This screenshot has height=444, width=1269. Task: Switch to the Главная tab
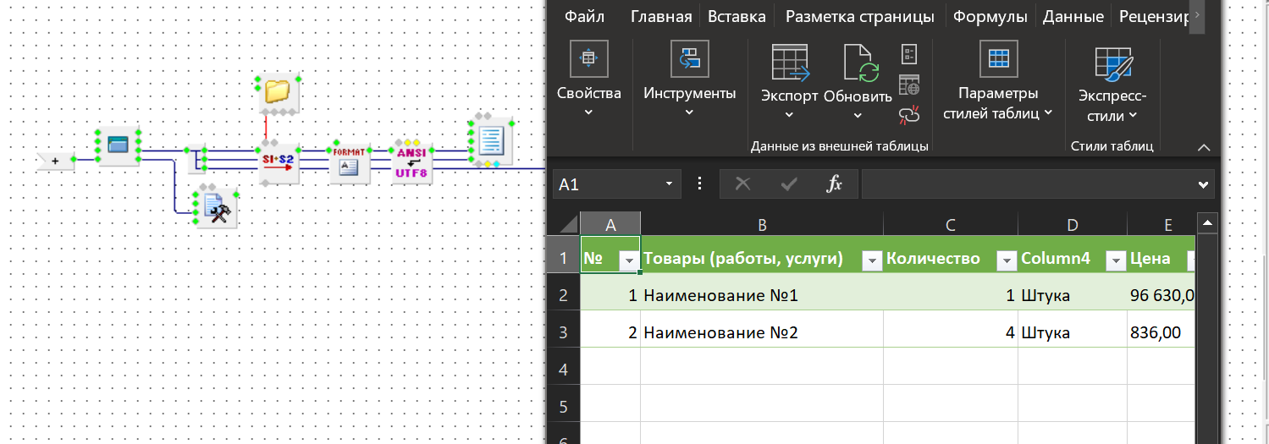coord(661,17)
